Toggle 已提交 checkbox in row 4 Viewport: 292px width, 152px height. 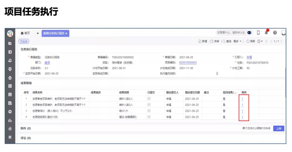pyautogui.click(x=149, y=117)
